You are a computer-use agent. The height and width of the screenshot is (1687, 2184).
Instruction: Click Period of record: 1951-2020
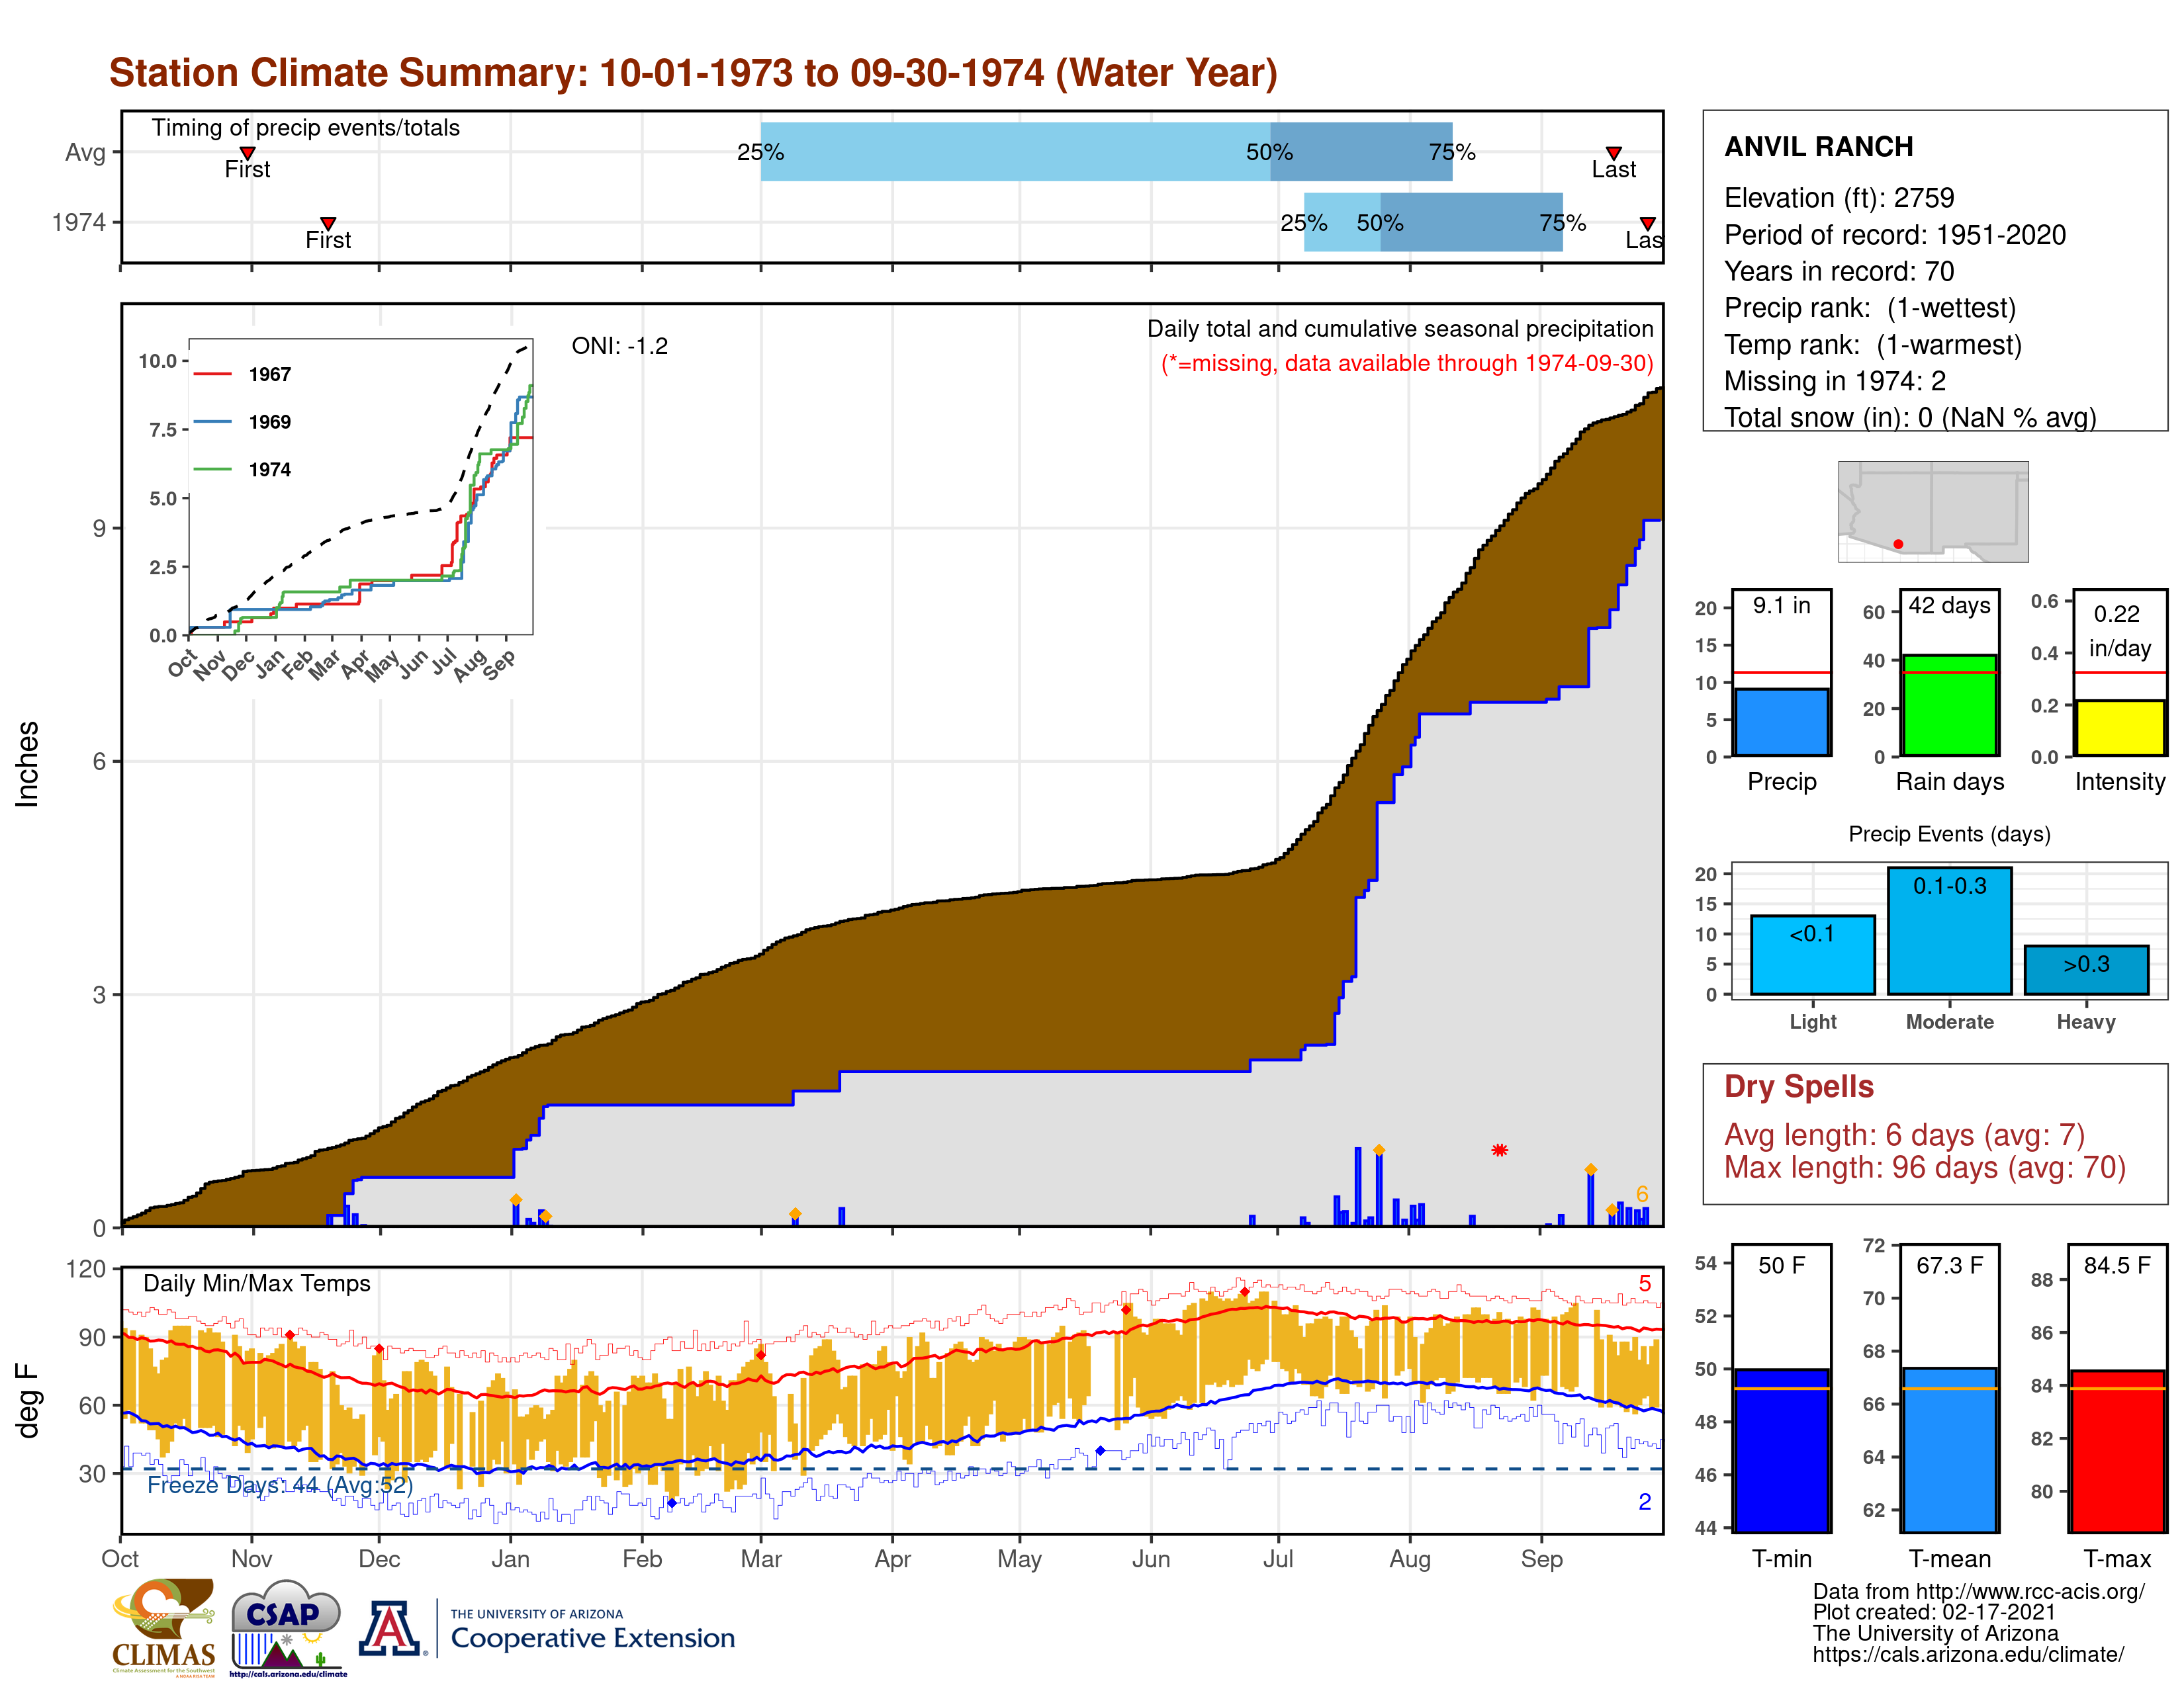pos(1894,235)
